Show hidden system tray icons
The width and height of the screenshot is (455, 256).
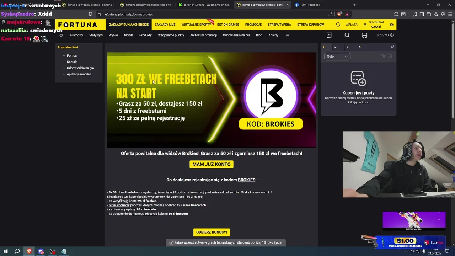(x=407, y=251)
